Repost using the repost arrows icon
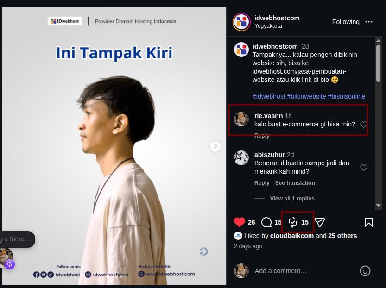The image size is (386, 288). tap(293, 222)
